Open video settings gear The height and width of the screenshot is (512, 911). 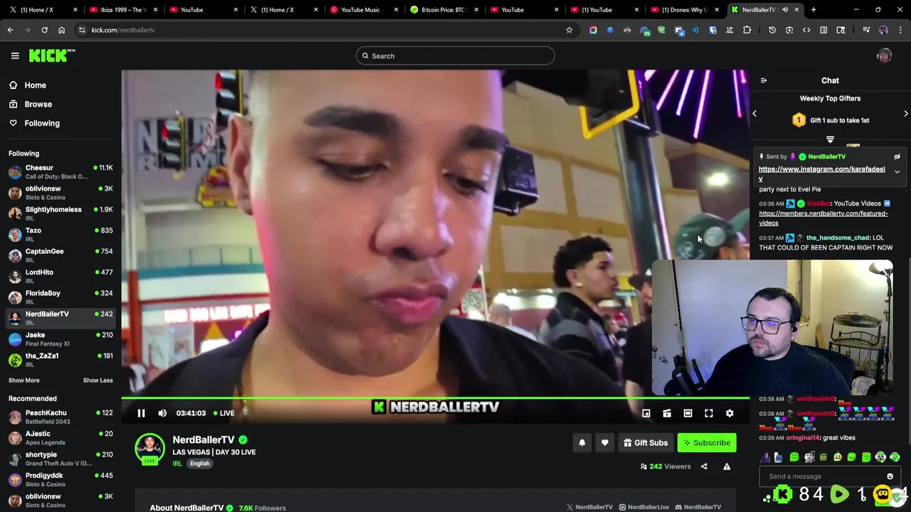[730, 413]
